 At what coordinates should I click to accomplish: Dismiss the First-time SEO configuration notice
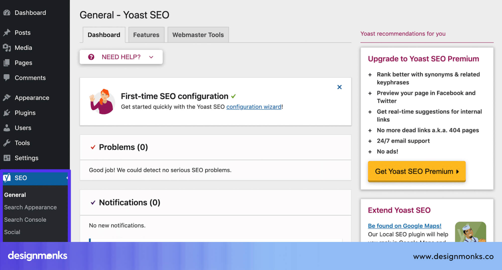click(339, 87)
